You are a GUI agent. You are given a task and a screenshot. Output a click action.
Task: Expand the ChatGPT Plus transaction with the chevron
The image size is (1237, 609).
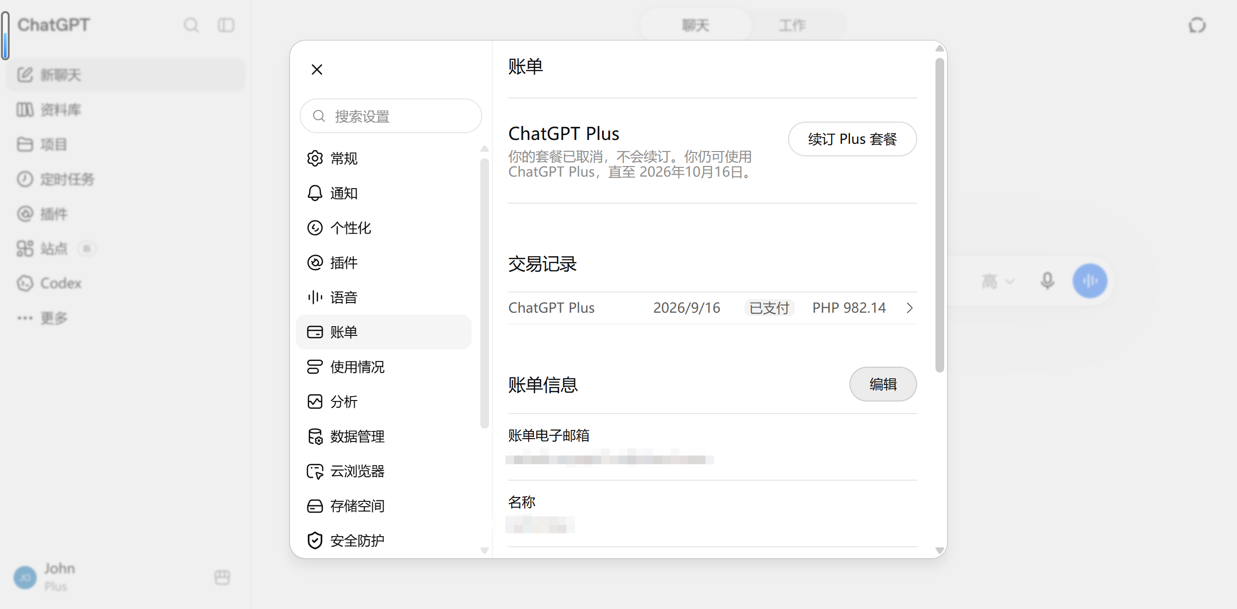[910, 308]
